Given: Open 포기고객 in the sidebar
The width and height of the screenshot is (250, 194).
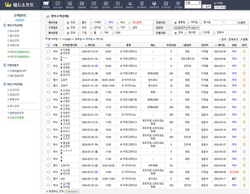Looking at the screenshot, I should [14, 106].
